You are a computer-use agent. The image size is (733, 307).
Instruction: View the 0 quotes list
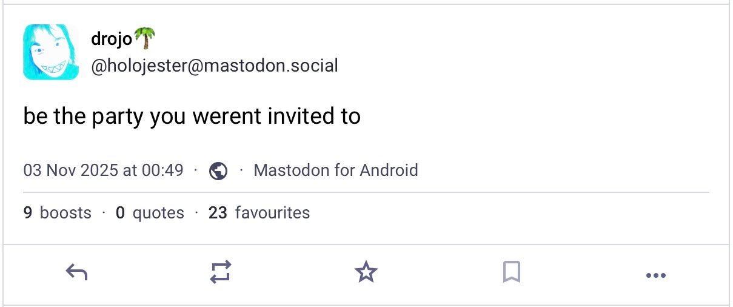point(150,213)
